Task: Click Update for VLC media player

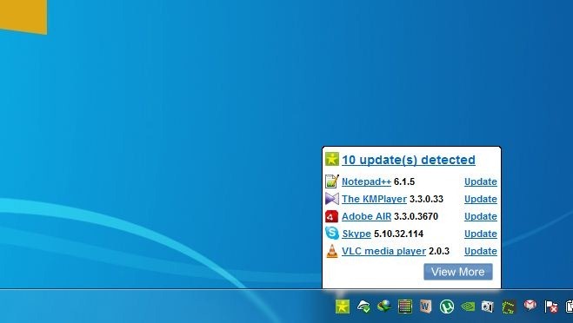Action: [481, 251]
